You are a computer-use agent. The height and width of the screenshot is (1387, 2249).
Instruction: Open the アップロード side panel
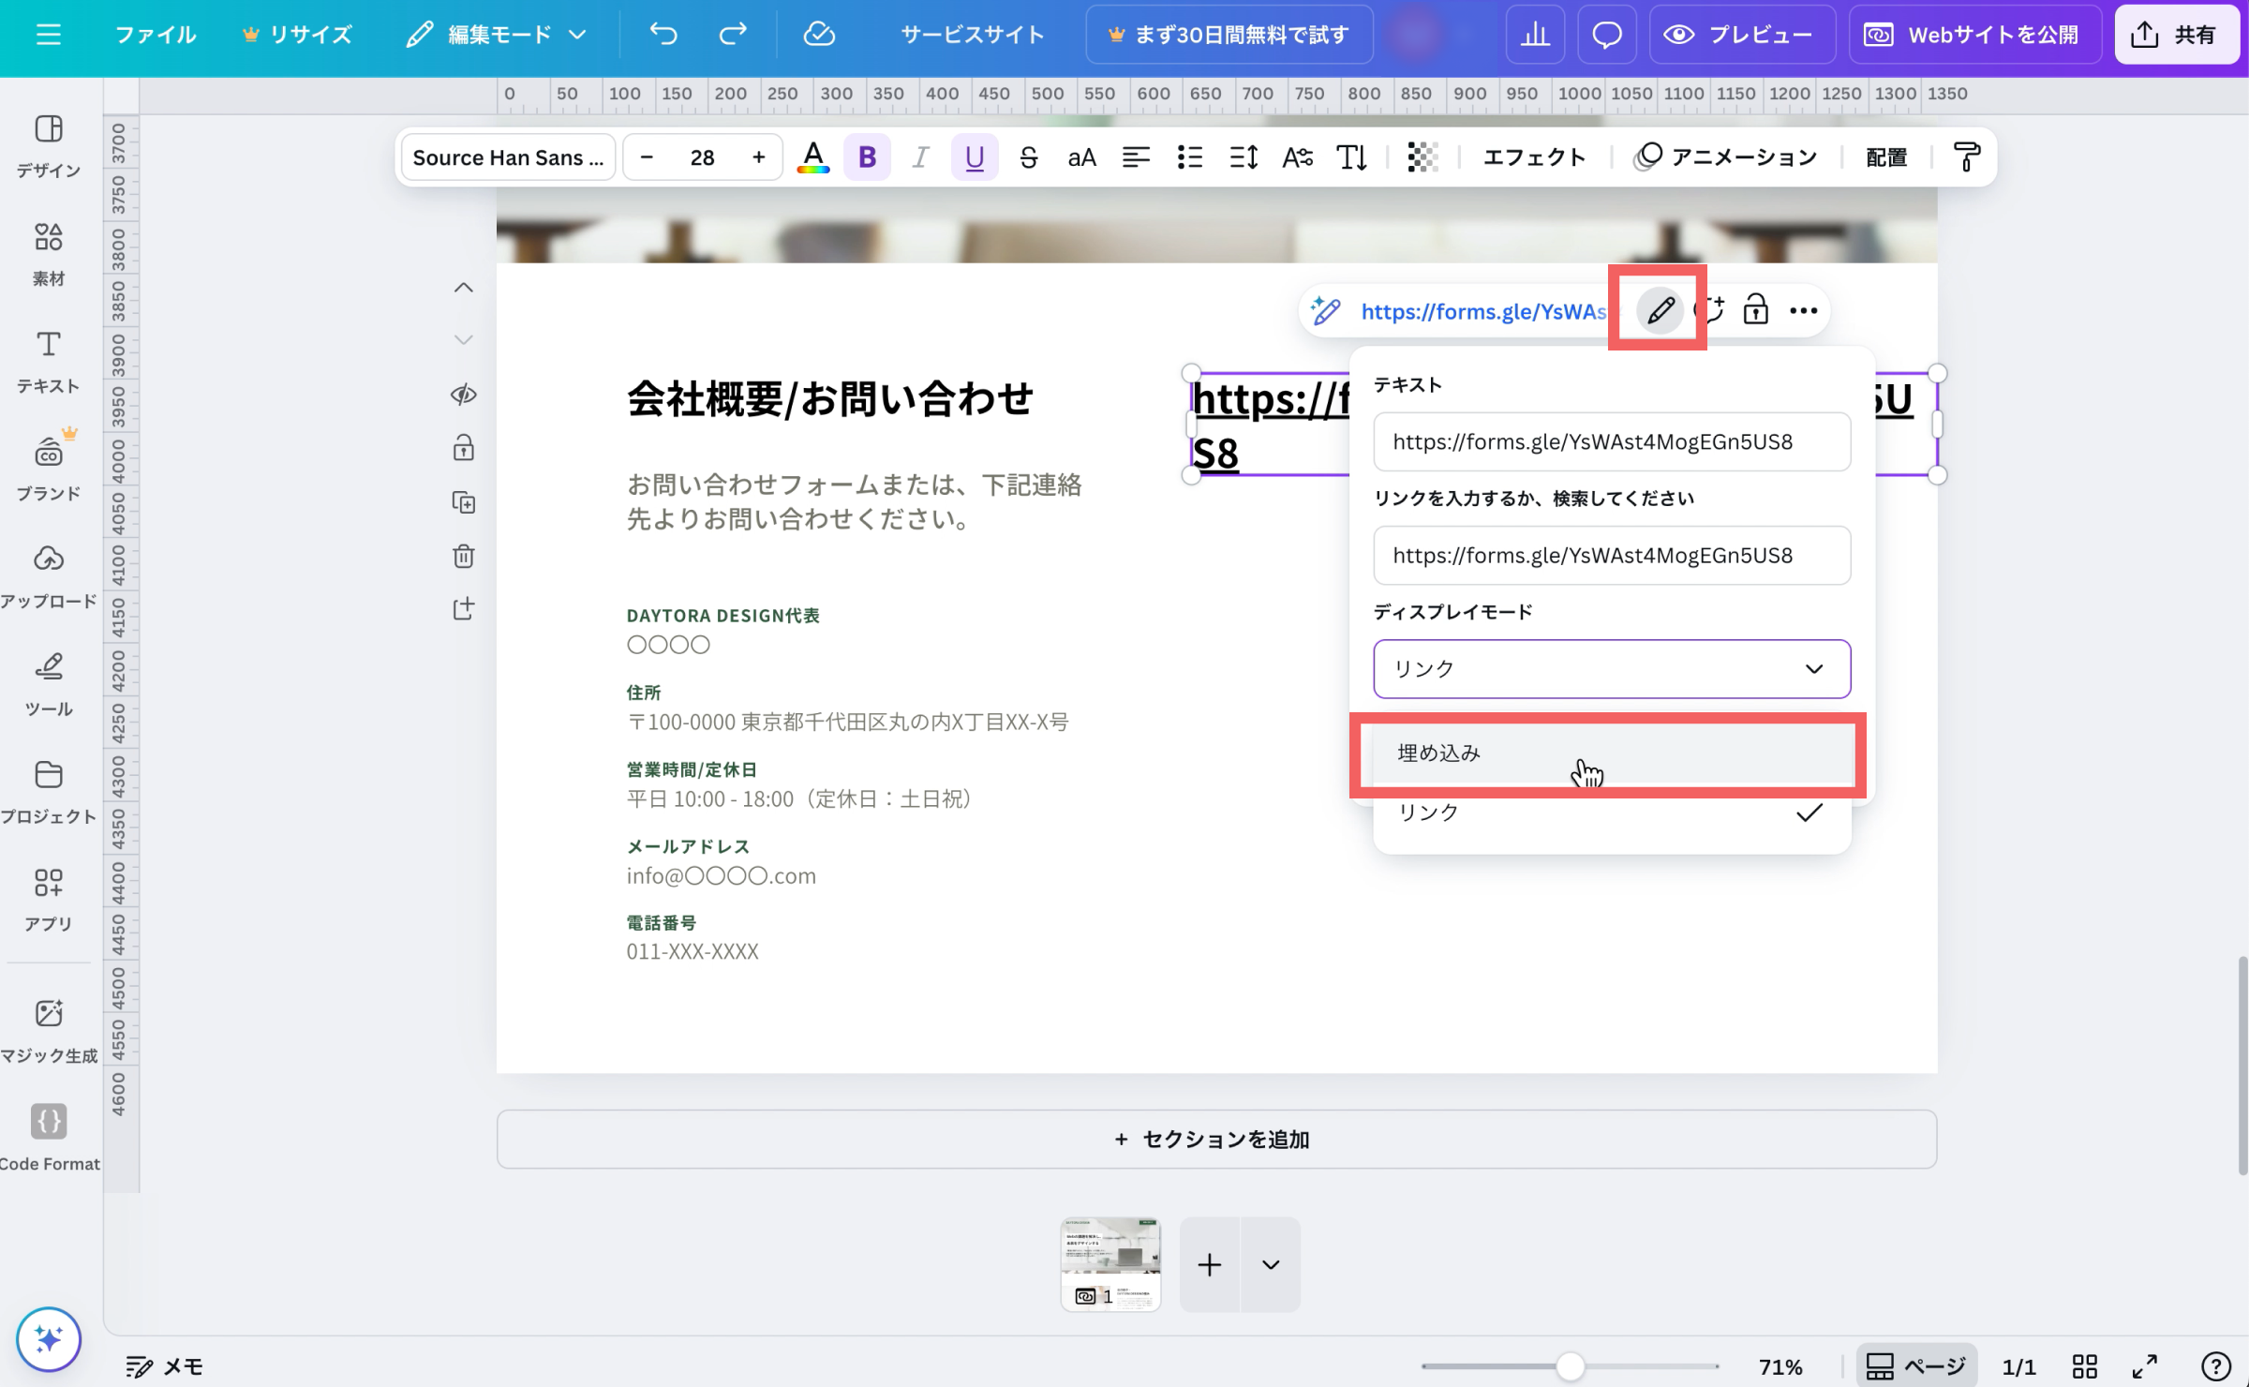49,576
